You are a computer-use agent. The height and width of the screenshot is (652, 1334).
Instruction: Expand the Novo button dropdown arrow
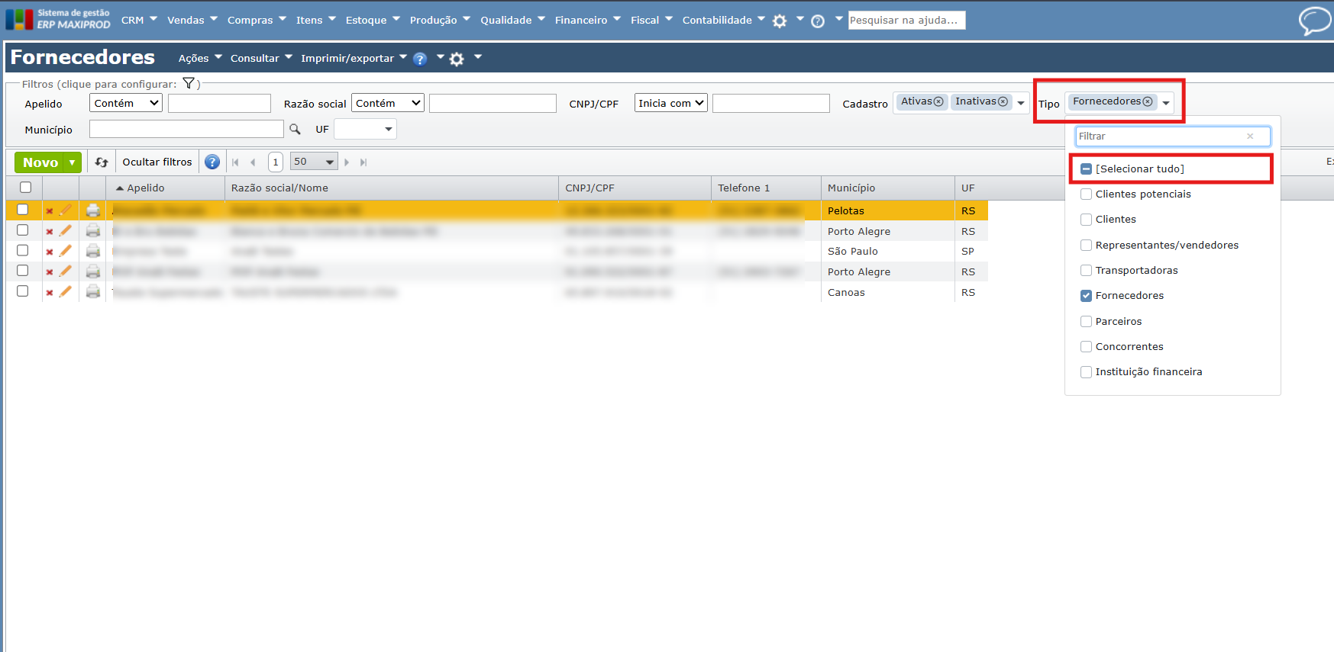point(73,162)
